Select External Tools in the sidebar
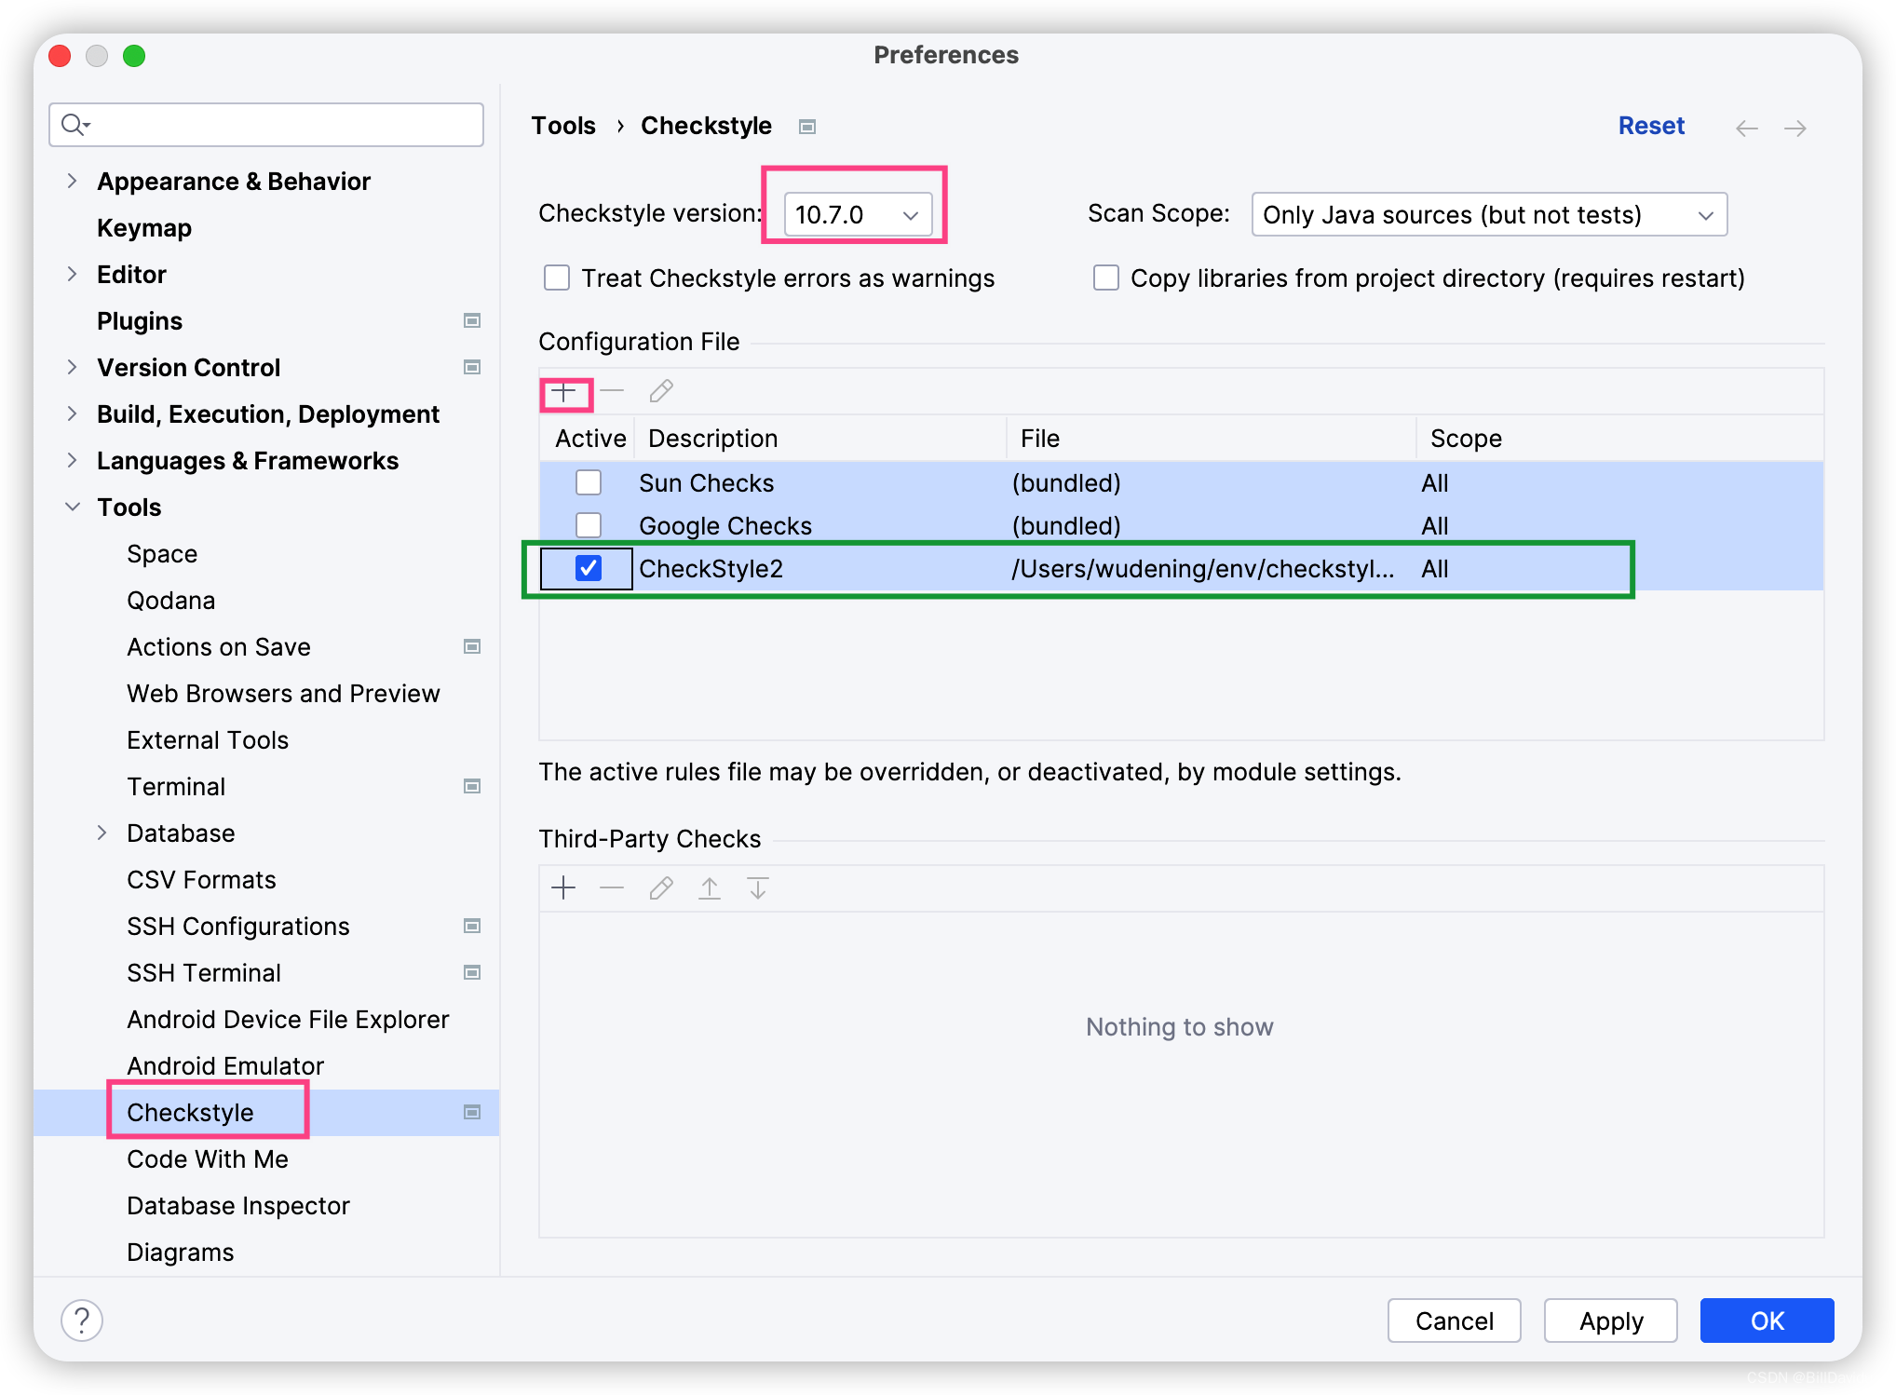This screenshot has width=1896, height=1395. pyautogui.click(x=208, y=740)
